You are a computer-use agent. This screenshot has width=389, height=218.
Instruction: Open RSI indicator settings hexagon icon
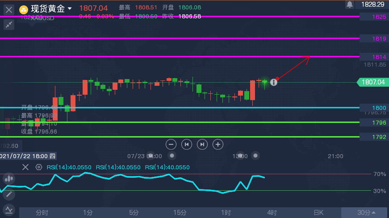[39, 167]
